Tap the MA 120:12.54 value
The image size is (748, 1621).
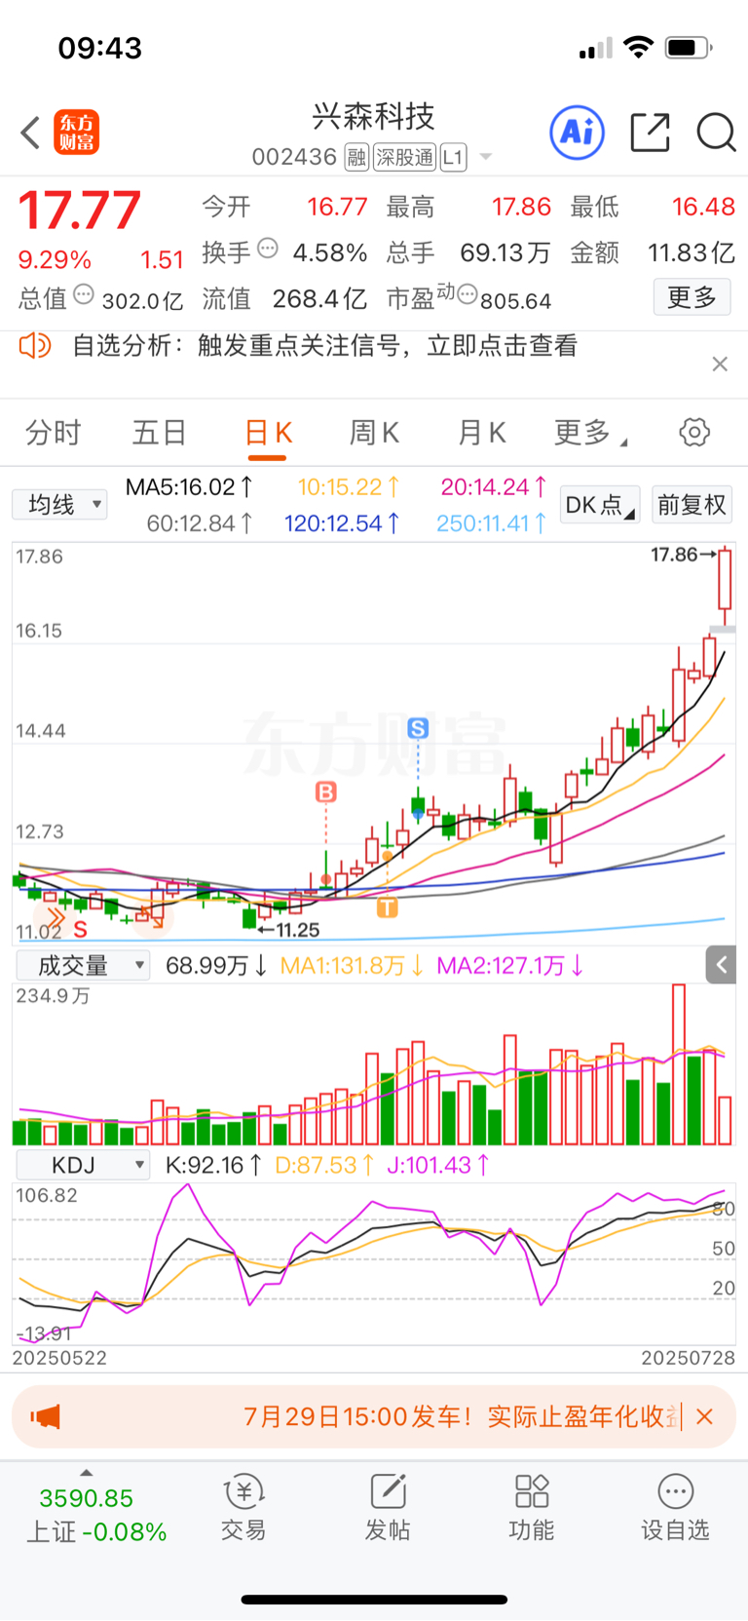(x=342, y=523)
